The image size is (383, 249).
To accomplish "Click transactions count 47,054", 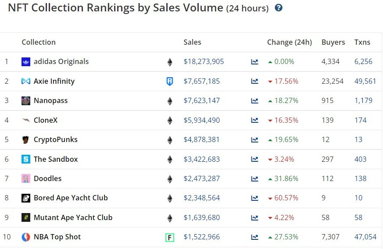I will [365, 237].
